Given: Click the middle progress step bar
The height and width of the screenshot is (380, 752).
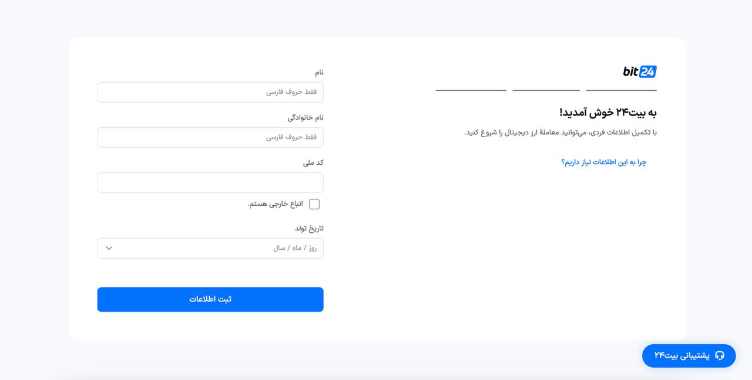Looking at the screenshot, I should (x=546, y=90).
